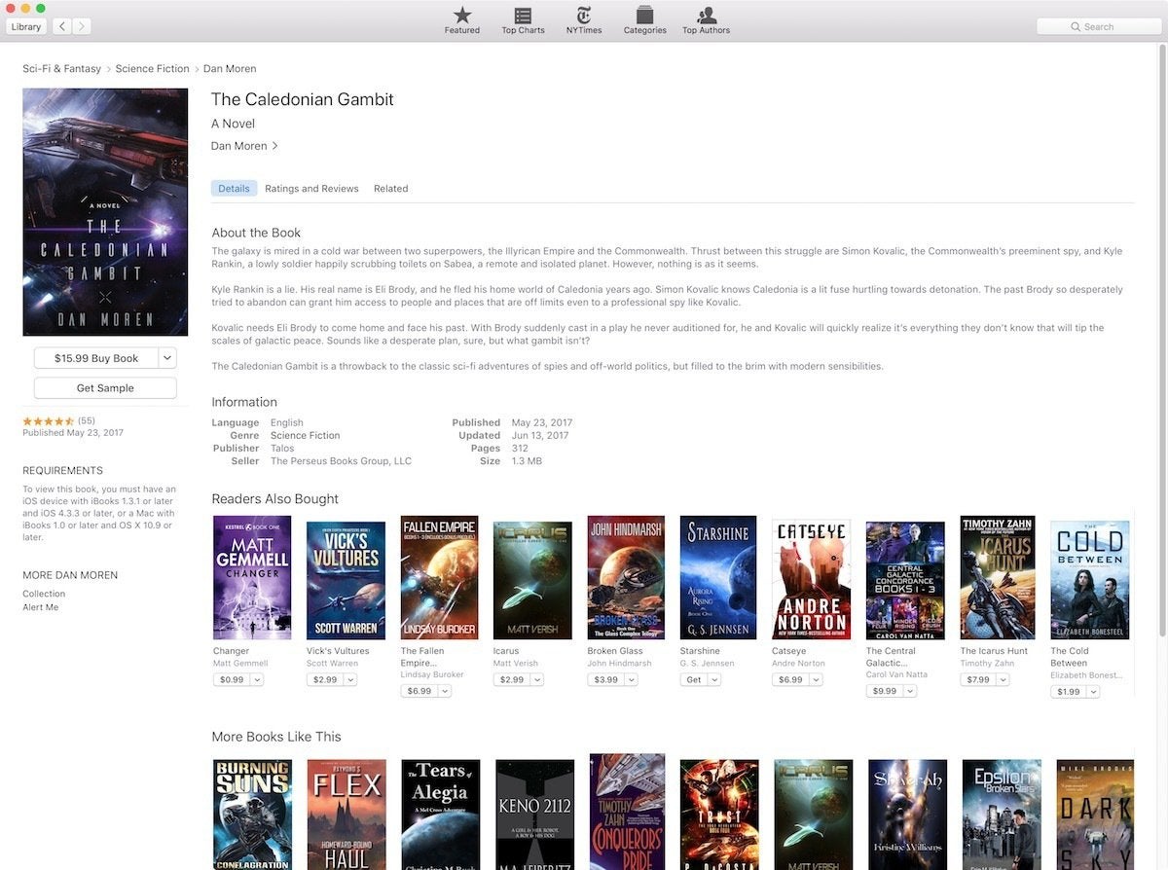This screenshot has width=1168, height=870.
Task: Click the Alert Me link
Action: pyautogui.click(x=40, y=607)
